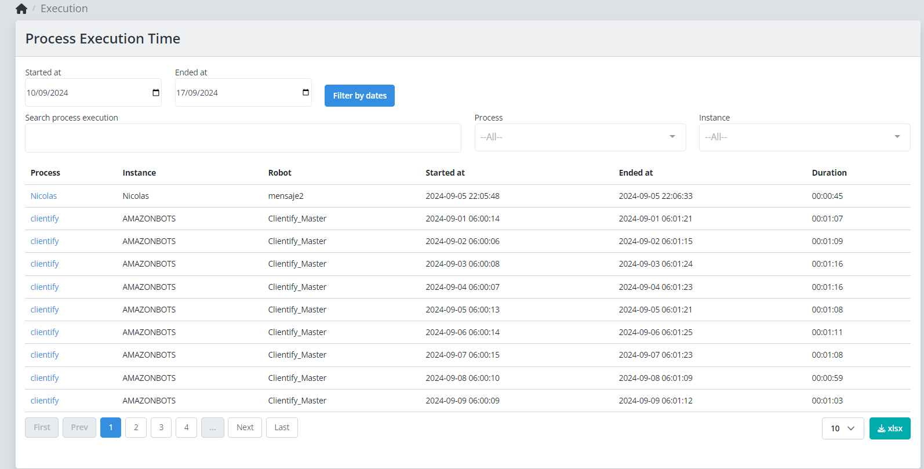
Task: Click the Ended at column header
Action: [636, 173]
